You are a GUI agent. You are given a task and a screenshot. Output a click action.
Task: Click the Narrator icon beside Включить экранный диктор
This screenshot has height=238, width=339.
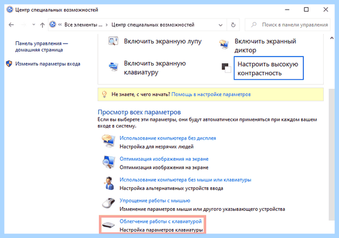pos(224,44)
